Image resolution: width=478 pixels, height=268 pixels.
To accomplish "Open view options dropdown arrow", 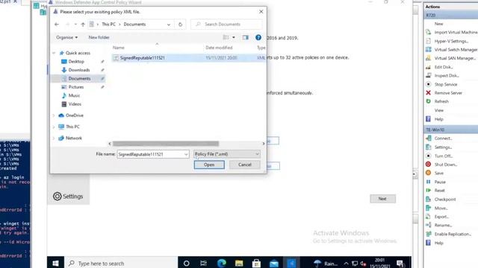I will (x=234, y=37).
